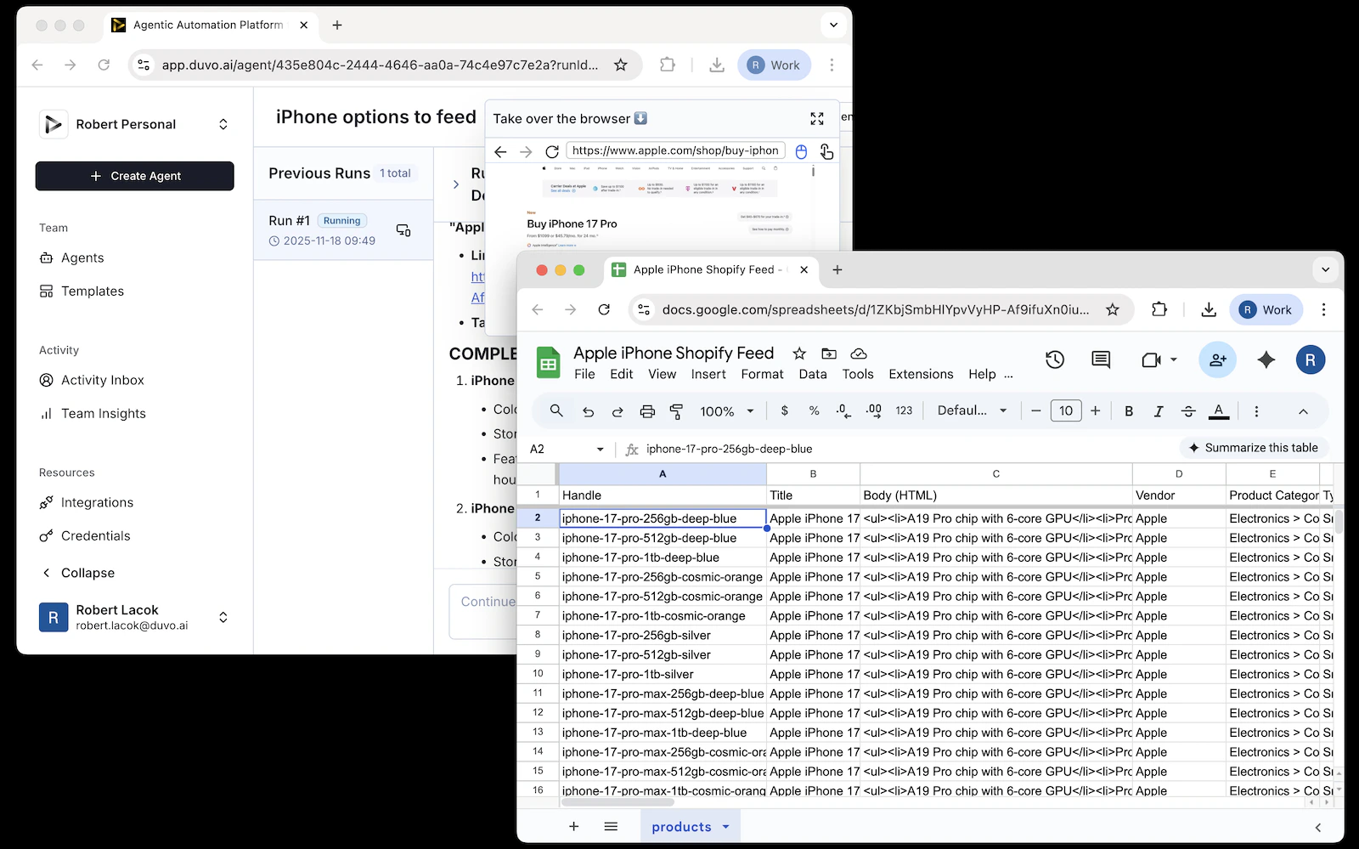Open the Extensions menu in Sheets
This screenshot has width=1359, height=849.
tap(921, 374)
